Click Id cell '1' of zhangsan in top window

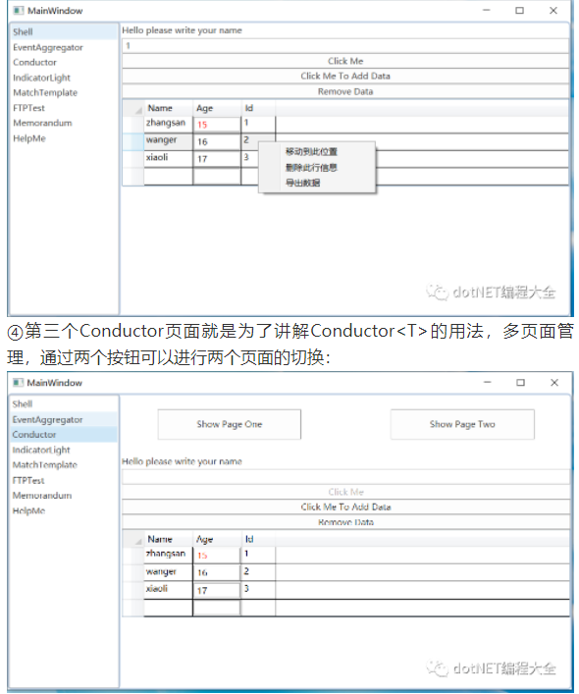258,124
